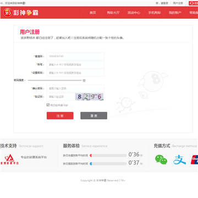The width and height of the screenshot is (198, 198).
Task: Open 购彩大厅 lottery hall tab
Action: coord(113,13)
